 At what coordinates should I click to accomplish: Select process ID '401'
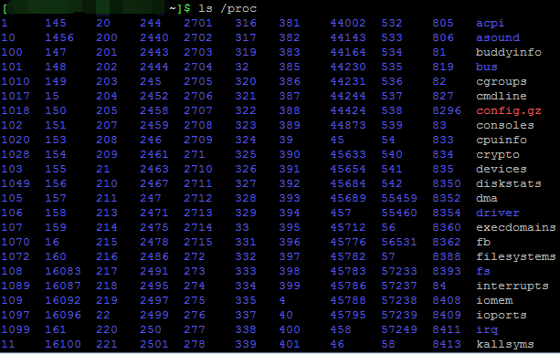(290, 345)
